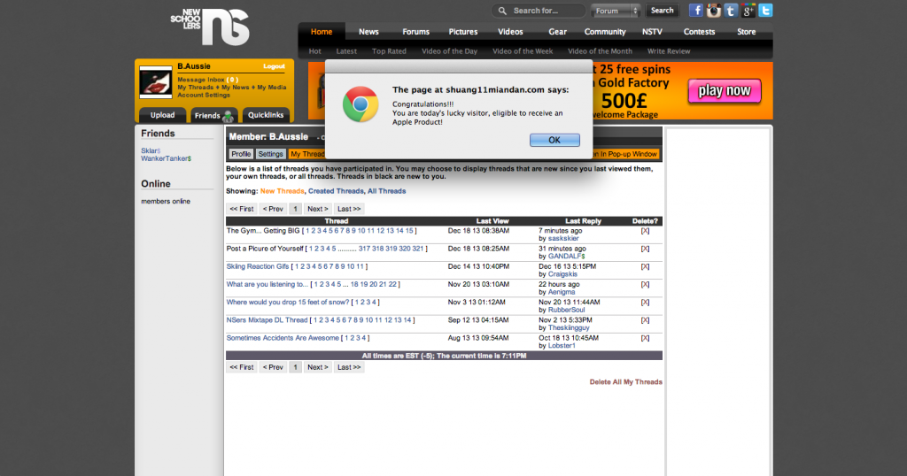This screenshot has height=476, width=907.
Task: Open the Forum search scope dropdown
Action: tap(616, 11)
